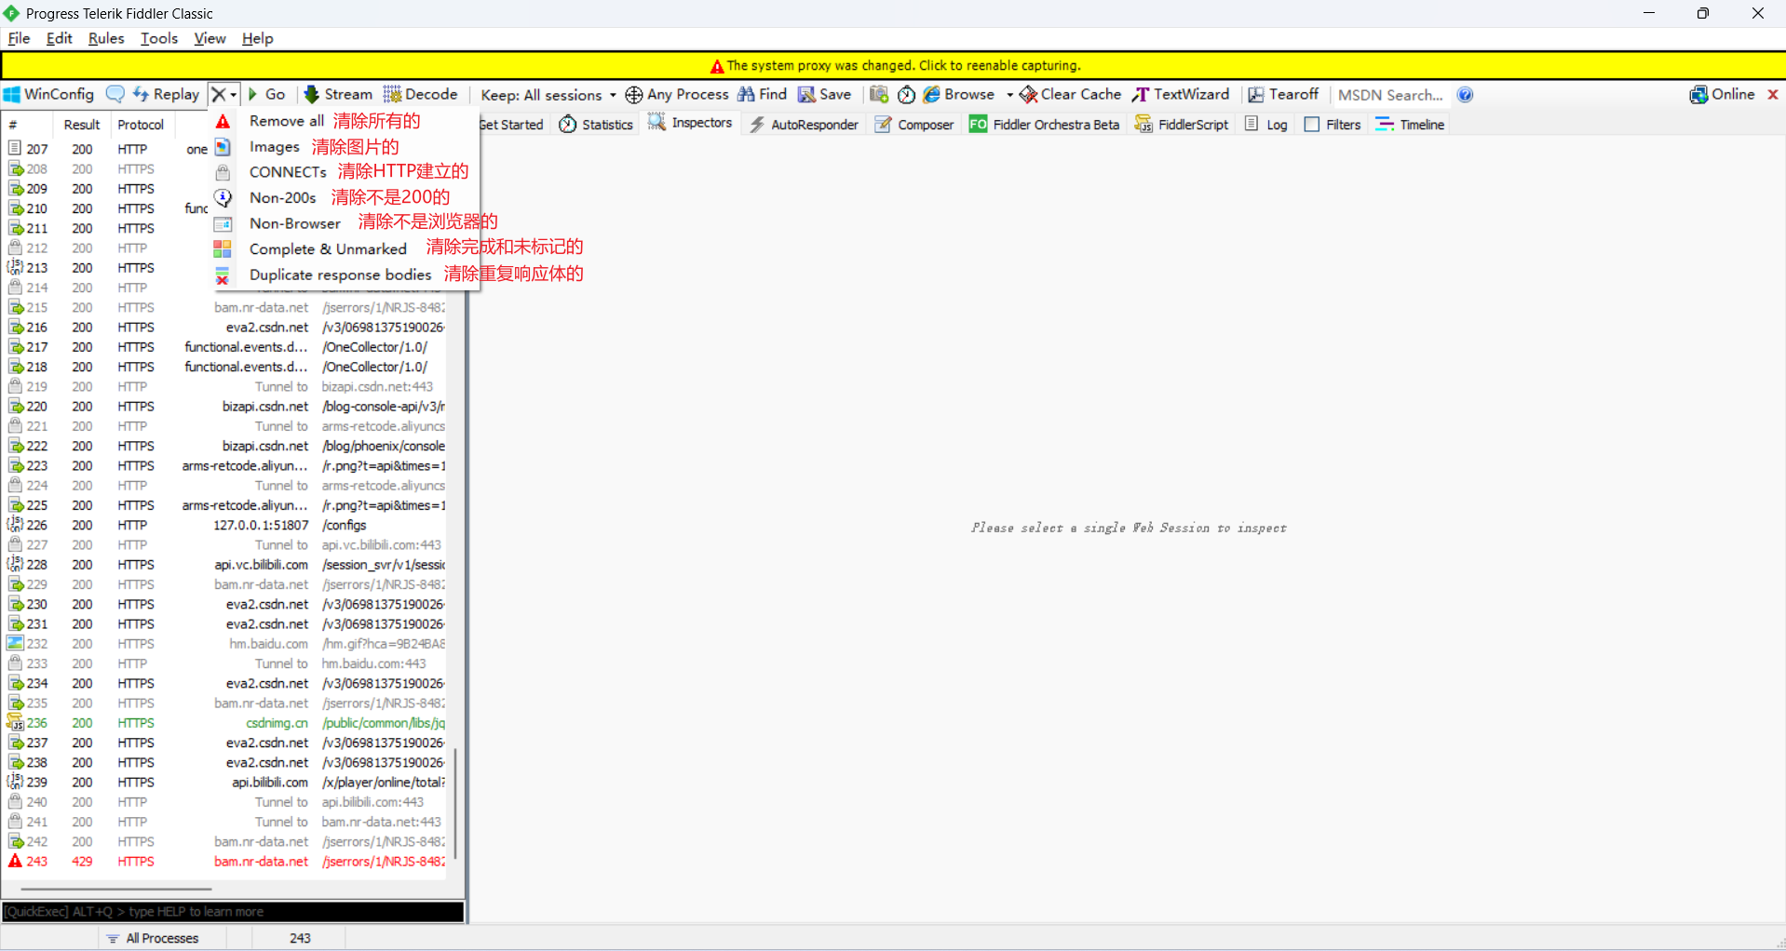Select session 236 csdnimg.cn row

[226, 723]
